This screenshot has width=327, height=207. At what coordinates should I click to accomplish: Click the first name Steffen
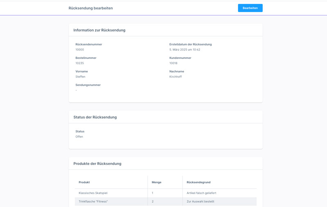(81, 76)
